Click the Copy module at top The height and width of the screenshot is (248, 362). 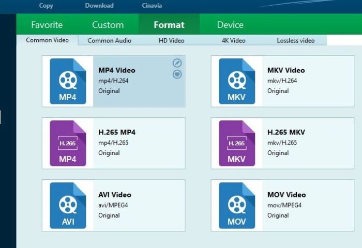coord(46,6)
